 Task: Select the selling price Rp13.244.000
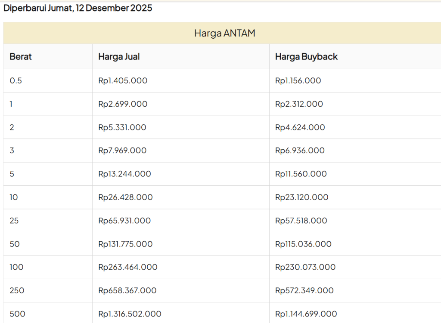(x=124, y=174)
